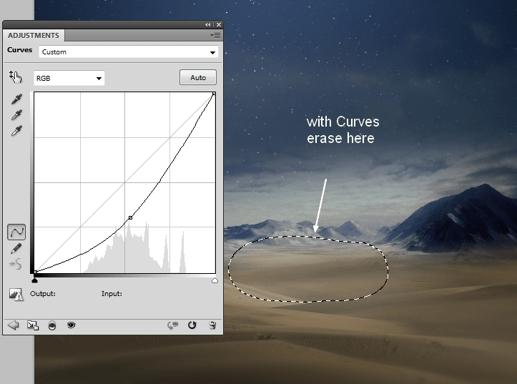
Task: Click the Output label
Action: click(43, 293)
